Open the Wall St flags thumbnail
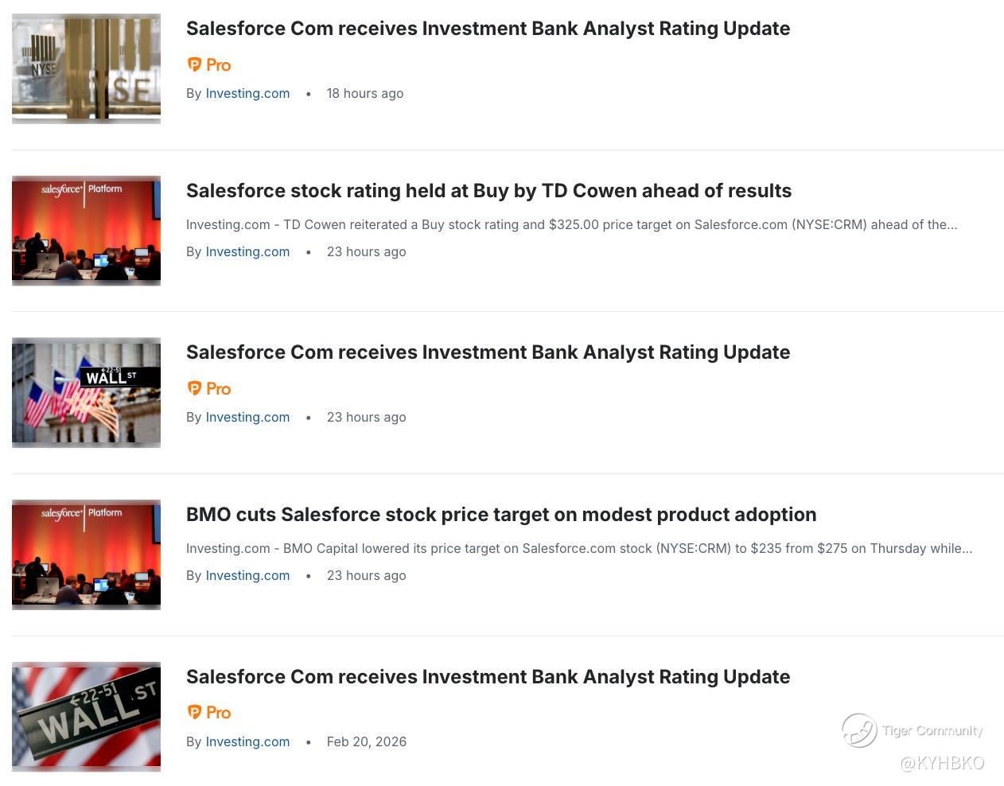Image resolution: width=1004 pixels, height=786 pixels. tap(86, 392)
